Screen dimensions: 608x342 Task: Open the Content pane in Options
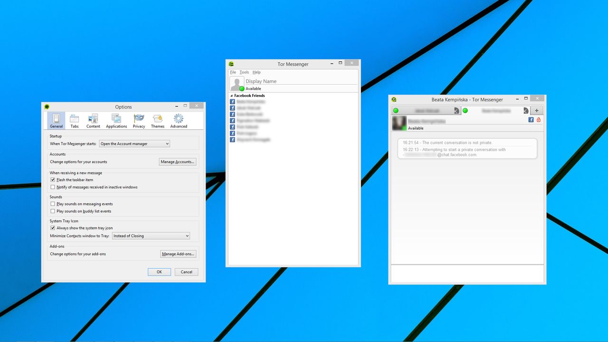[x=93, y=121]
